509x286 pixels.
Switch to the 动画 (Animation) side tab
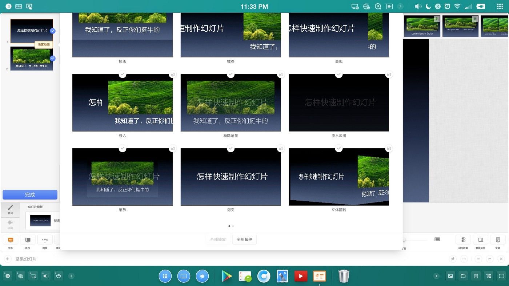click(x=11, y=223)
